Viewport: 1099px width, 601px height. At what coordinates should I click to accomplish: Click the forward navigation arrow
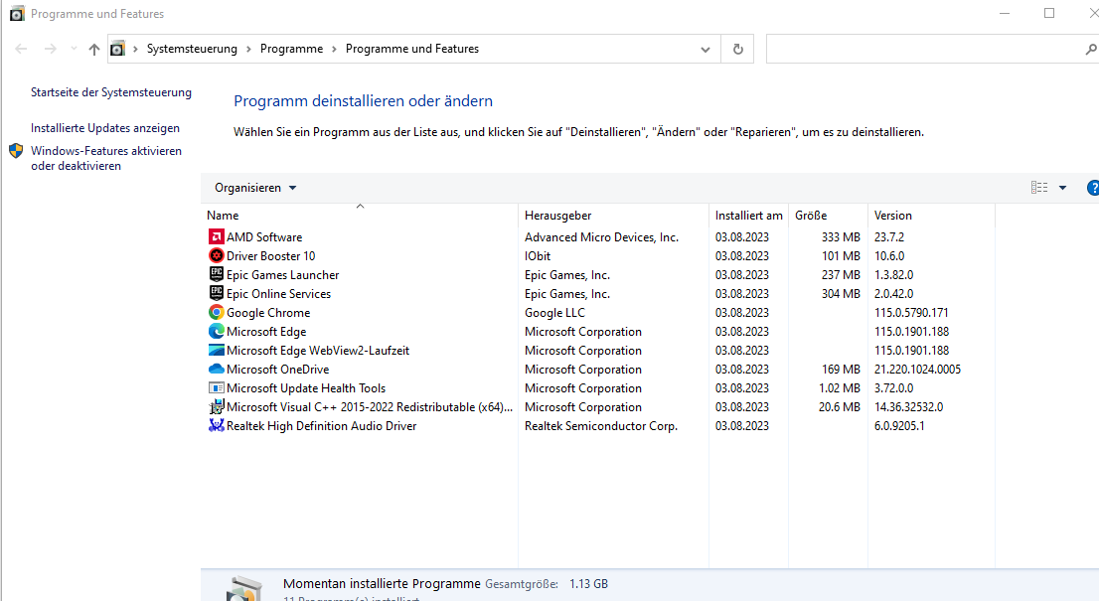click(50, 49)
